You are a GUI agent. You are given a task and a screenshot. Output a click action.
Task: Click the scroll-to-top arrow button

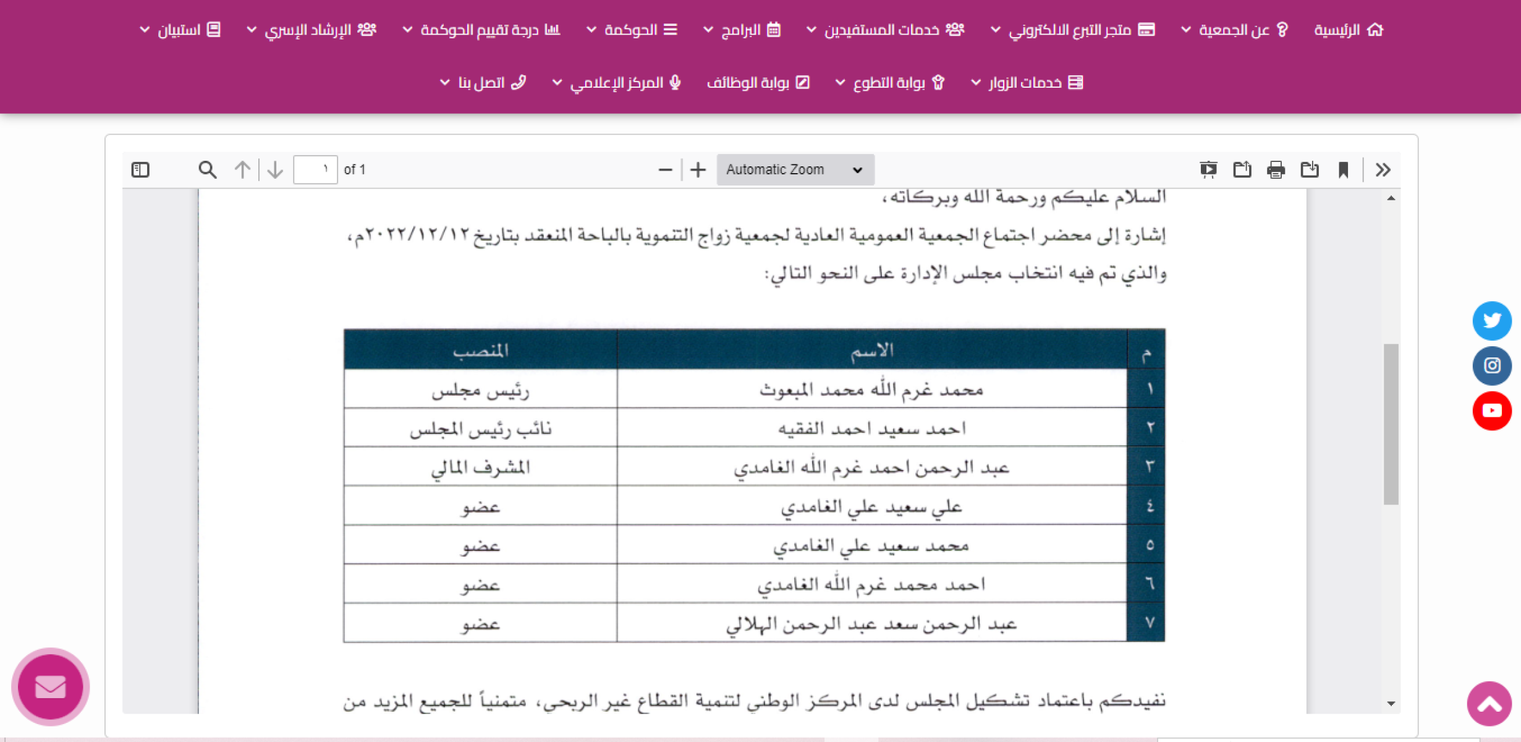1489,704
